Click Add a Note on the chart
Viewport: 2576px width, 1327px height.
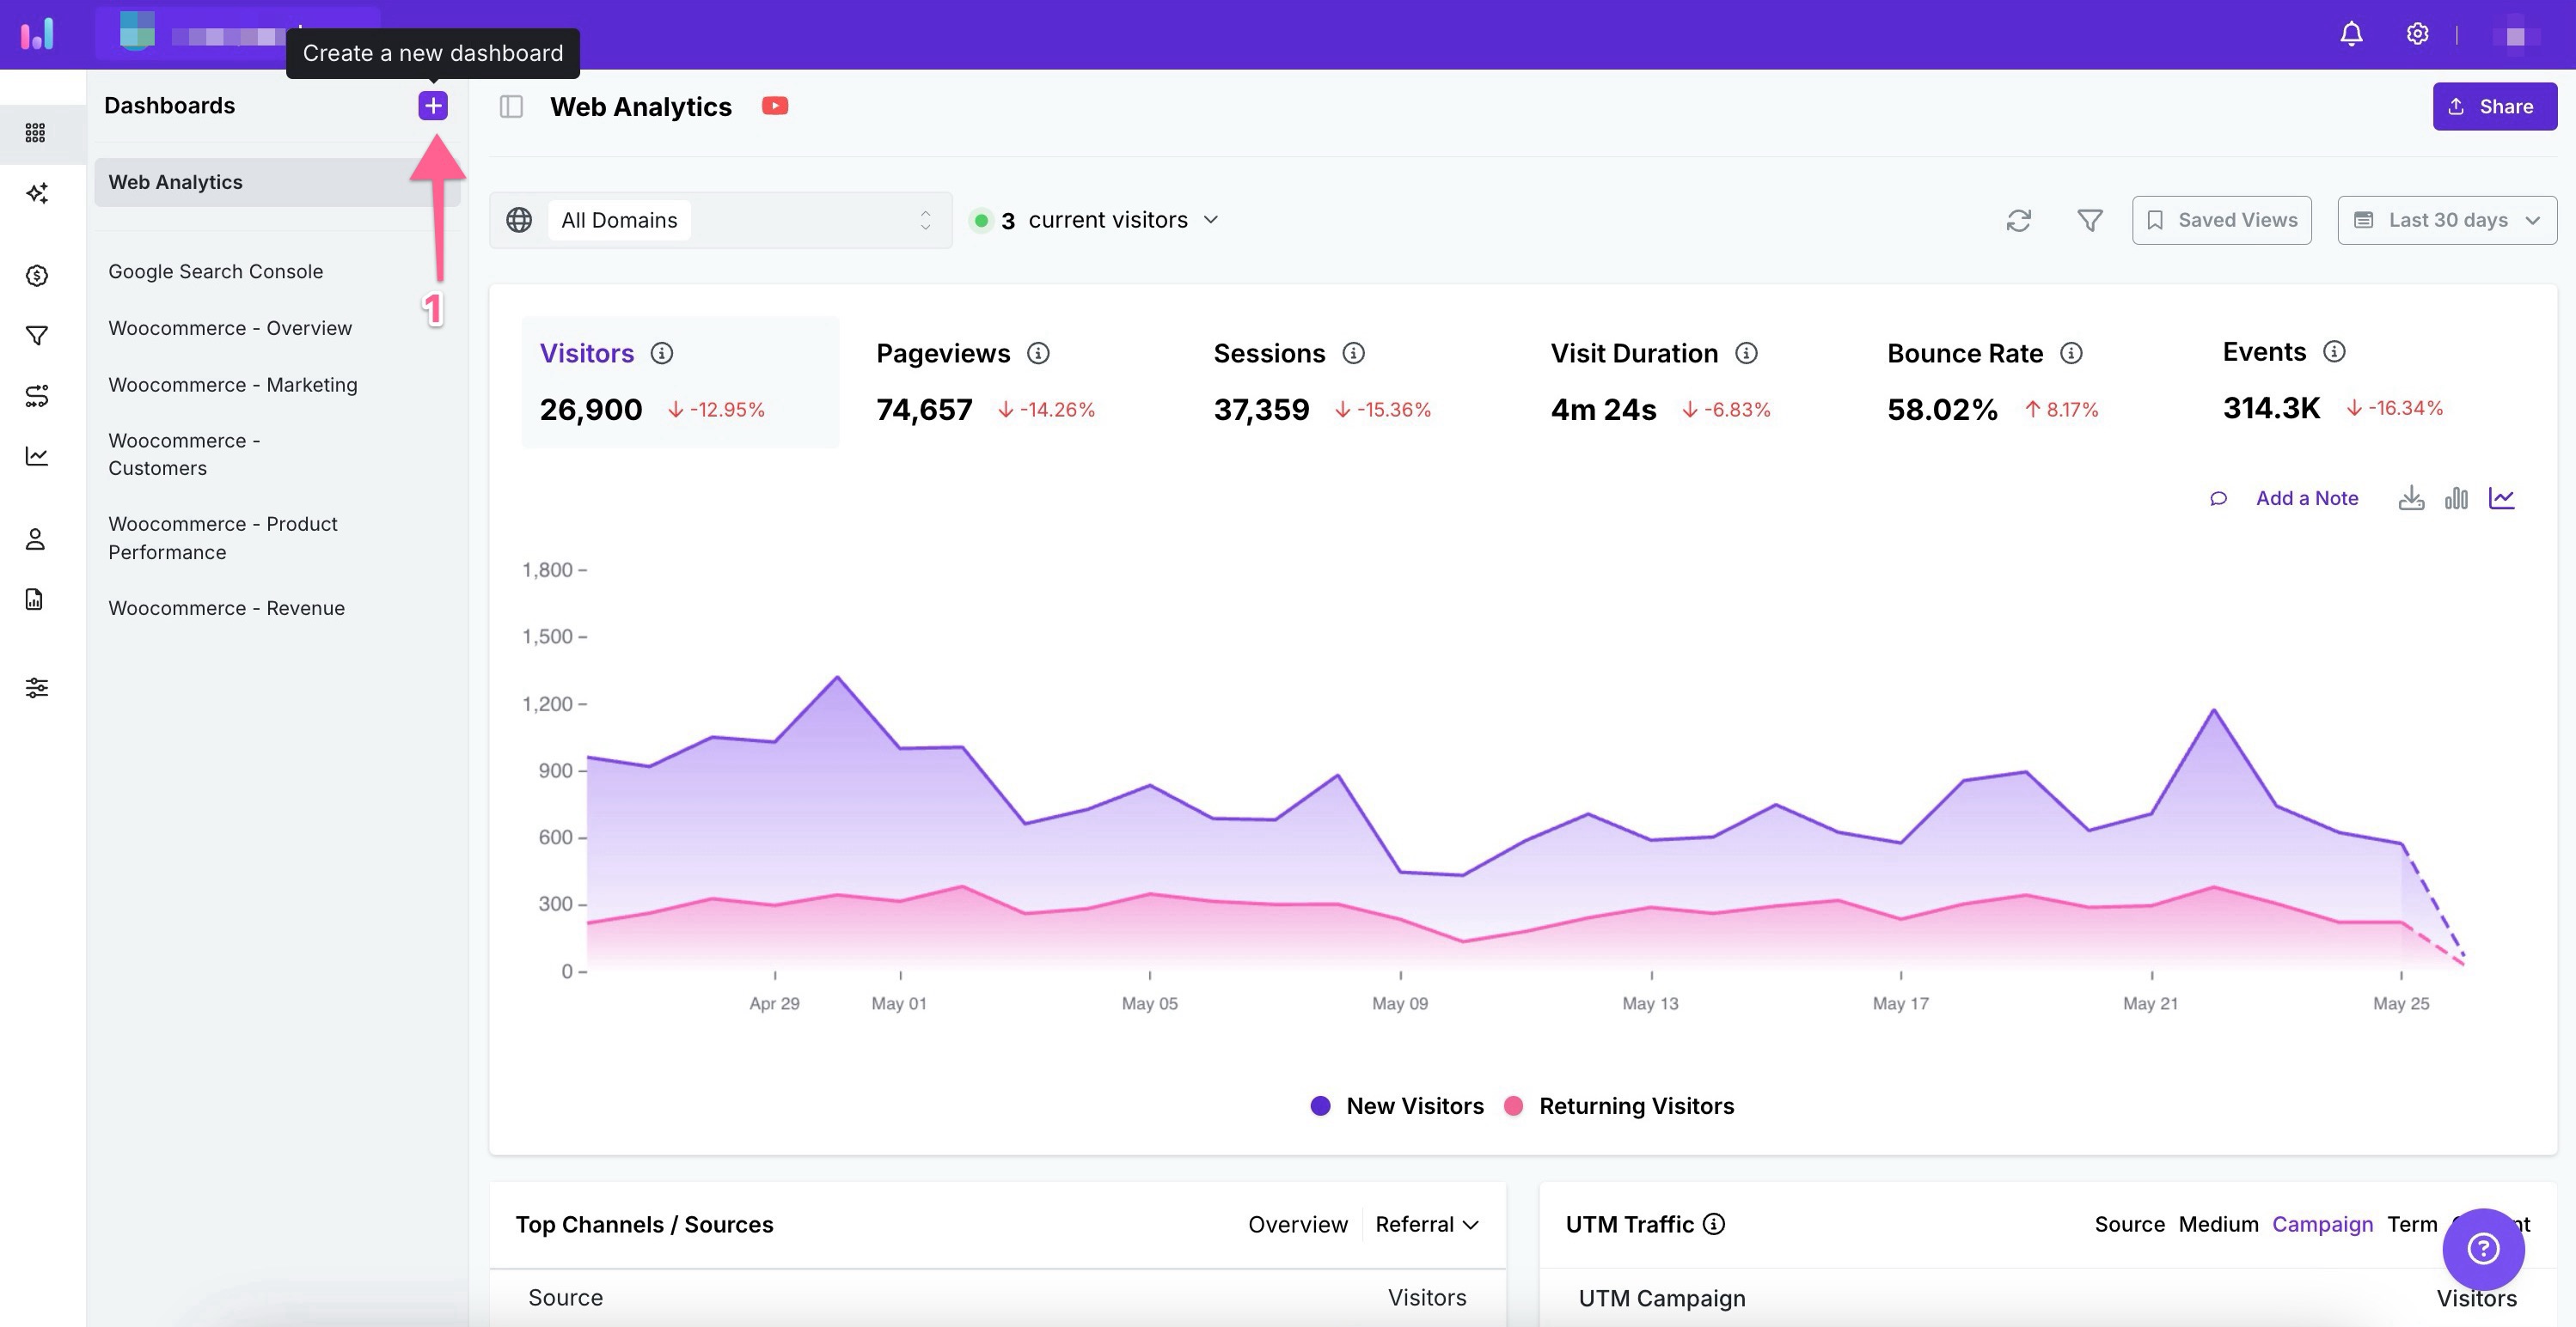[x=2305, y=497]
